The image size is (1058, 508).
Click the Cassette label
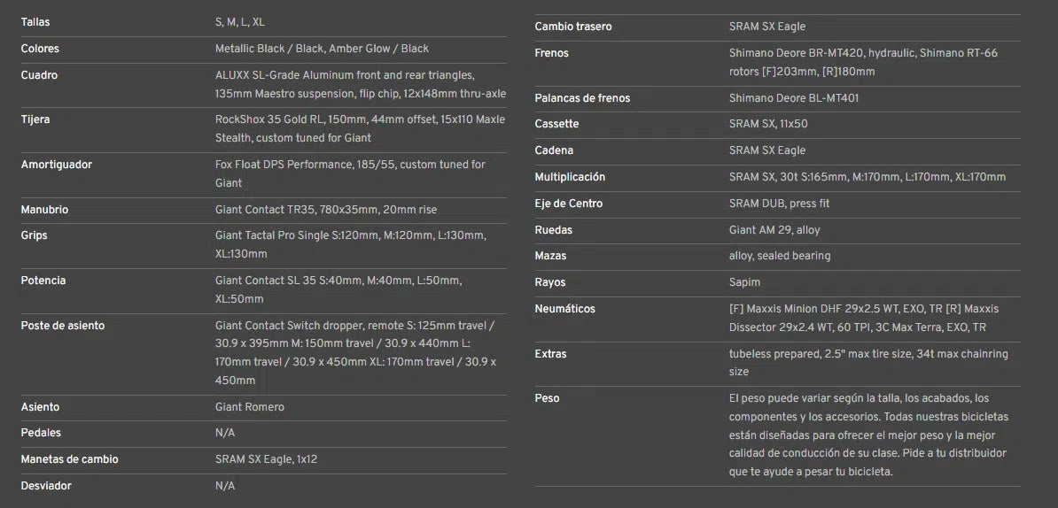pos(556,124)
